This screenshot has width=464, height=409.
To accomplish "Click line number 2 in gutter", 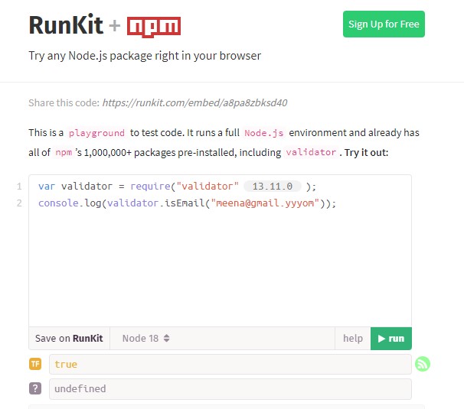I will (19, 203).
